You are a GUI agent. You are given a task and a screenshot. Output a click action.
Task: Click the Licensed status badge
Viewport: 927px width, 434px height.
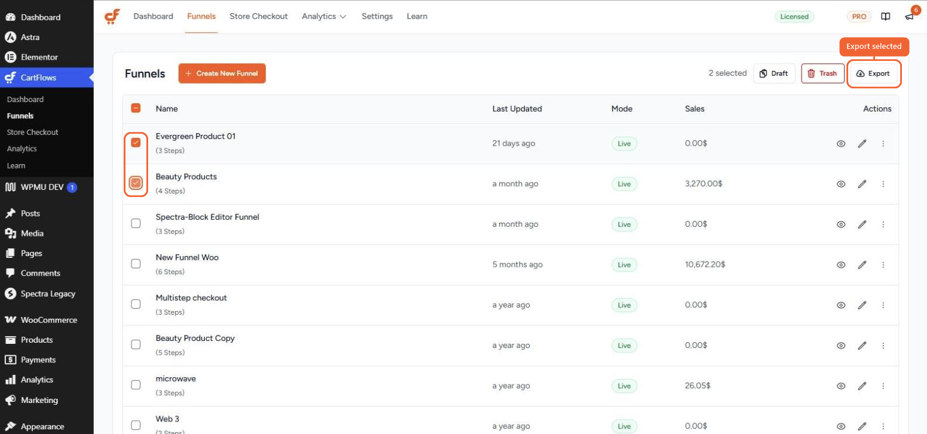pos(794,17)
